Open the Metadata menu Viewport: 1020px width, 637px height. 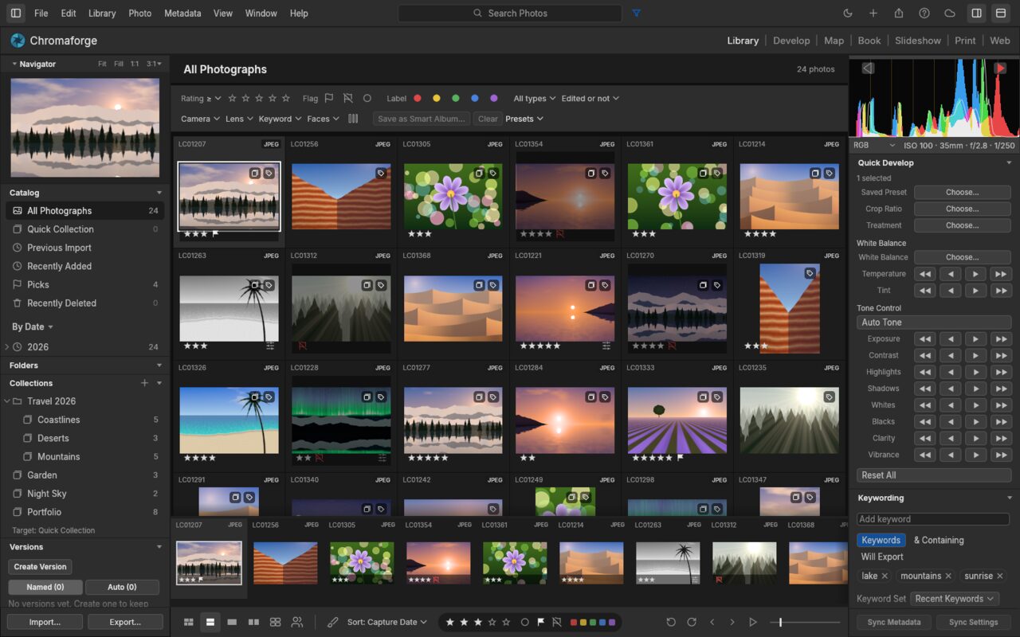click(x=182, y=14)
